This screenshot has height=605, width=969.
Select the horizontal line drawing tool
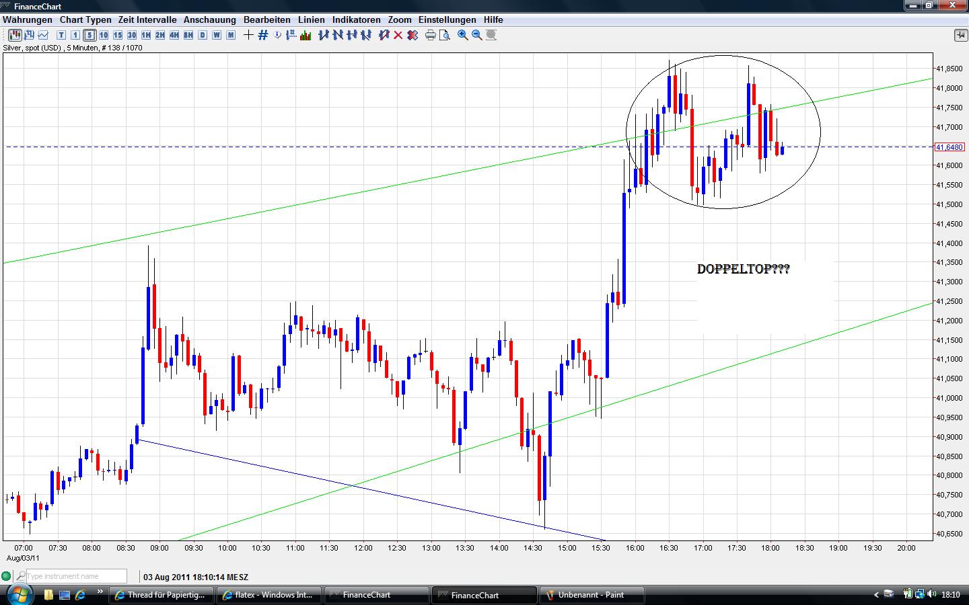(352, 35)
